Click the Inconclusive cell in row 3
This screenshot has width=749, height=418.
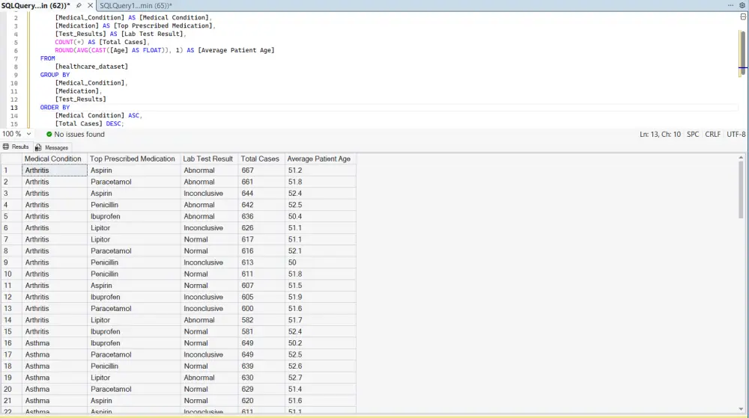tap(209, 194)
